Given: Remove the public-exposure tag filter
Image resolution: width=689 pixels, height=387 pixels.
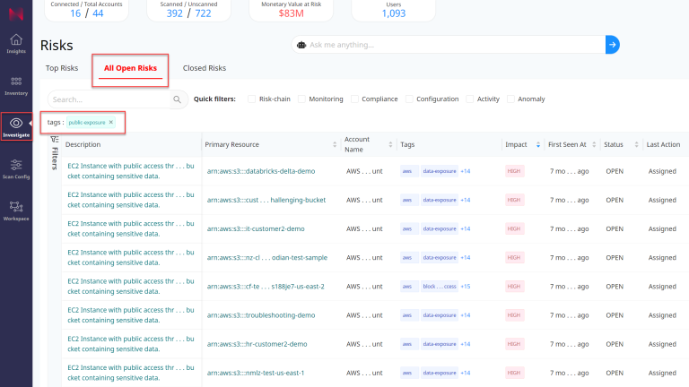Looking at the screenshot, I should tap(111, 122).
